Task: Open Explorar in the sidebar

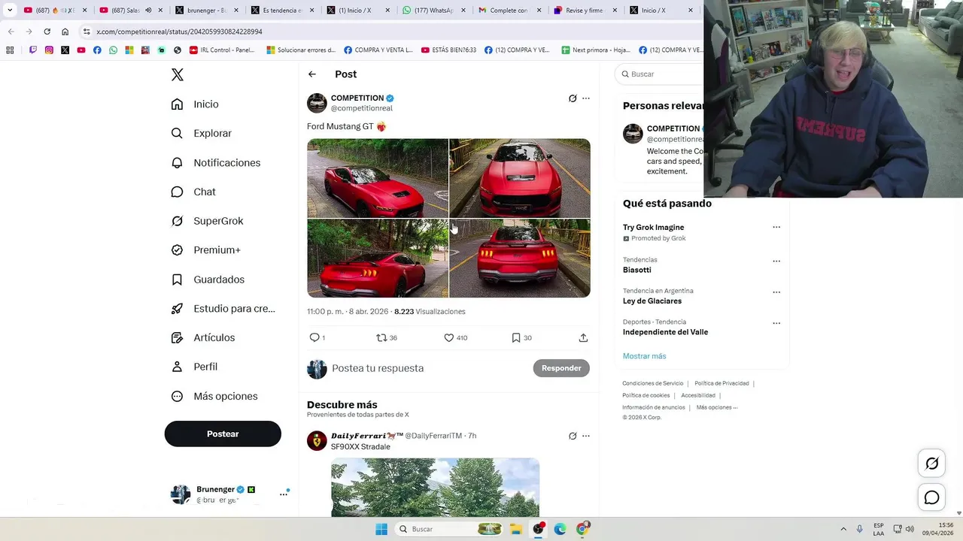Action: click(202, 133)
